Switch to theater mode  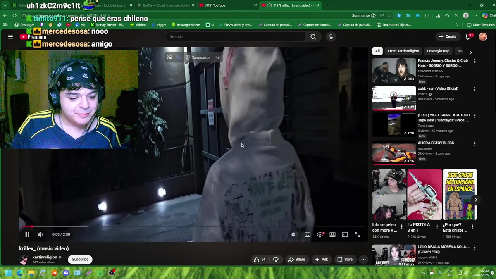[332, 234]
